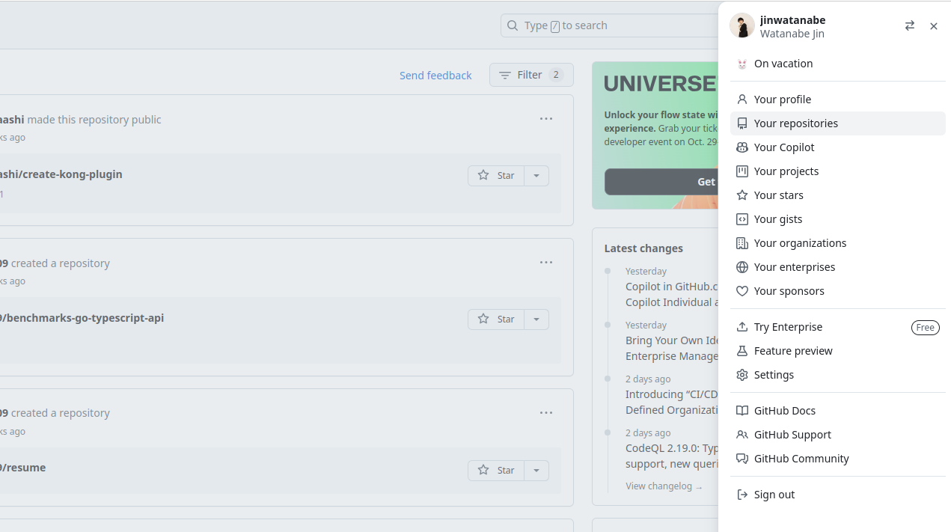
Task: Open the create-kong-plugin repository link
Action: pos(61,174)
